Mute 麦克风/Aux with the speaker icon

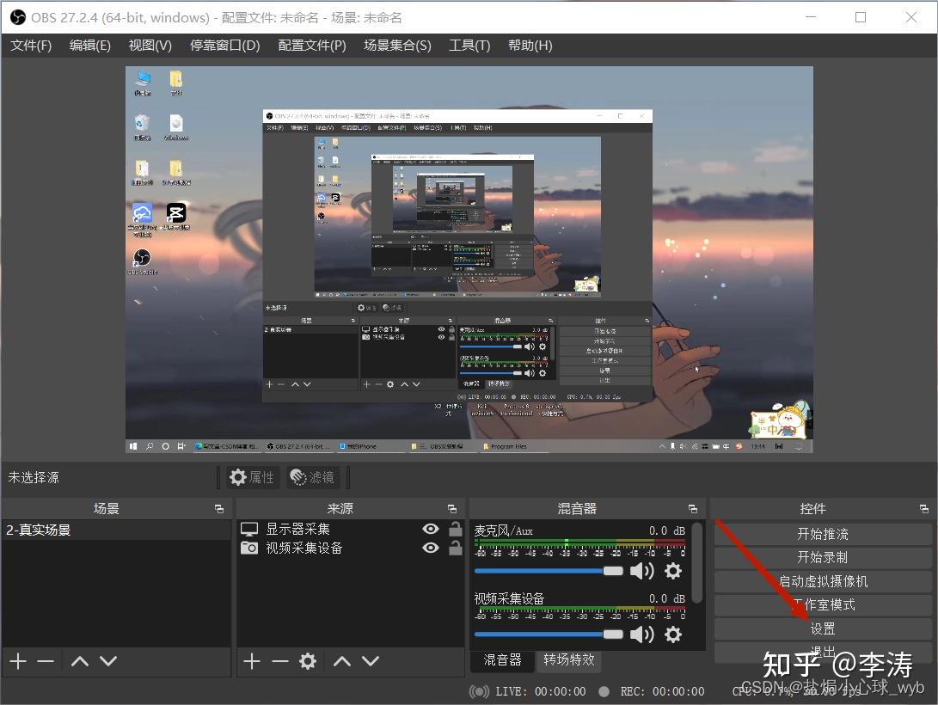click(x=641, y=570)
